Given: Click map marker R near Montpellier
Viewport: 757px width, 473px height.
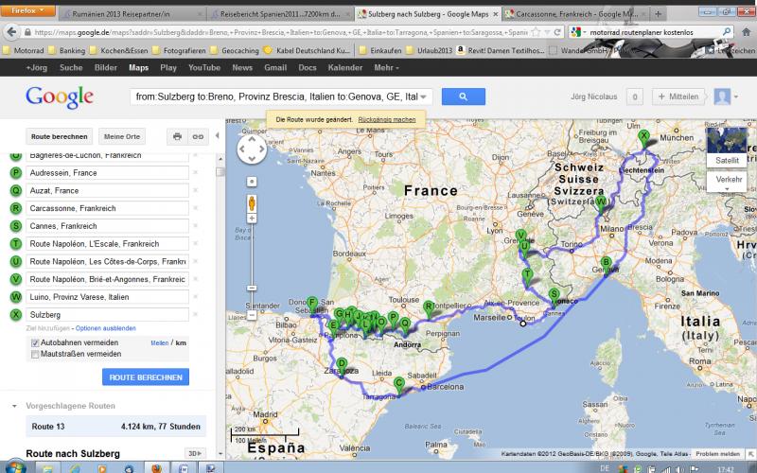Looking at the screenshot, I should [429, 309].
